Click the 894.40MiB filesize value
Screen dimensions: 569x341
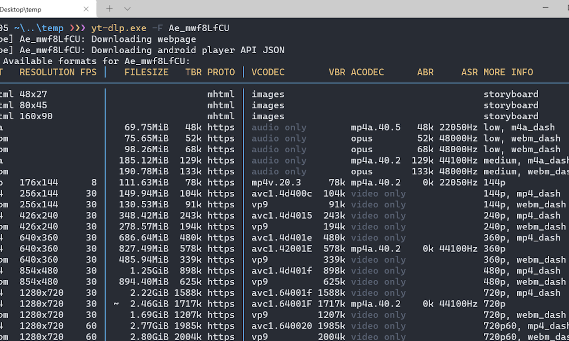tap(144, 282)
